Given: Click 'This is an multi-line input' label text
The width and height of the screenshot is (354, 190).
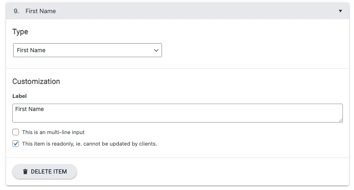Looking at the screenshot, I should pos(53,132).
